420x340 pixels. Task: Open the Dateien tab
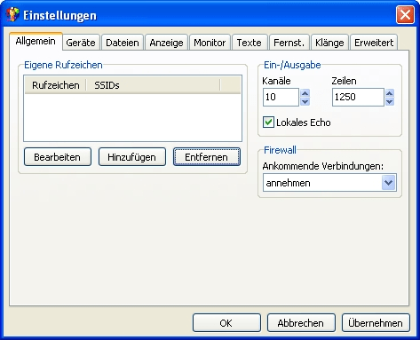coord(123,43)
